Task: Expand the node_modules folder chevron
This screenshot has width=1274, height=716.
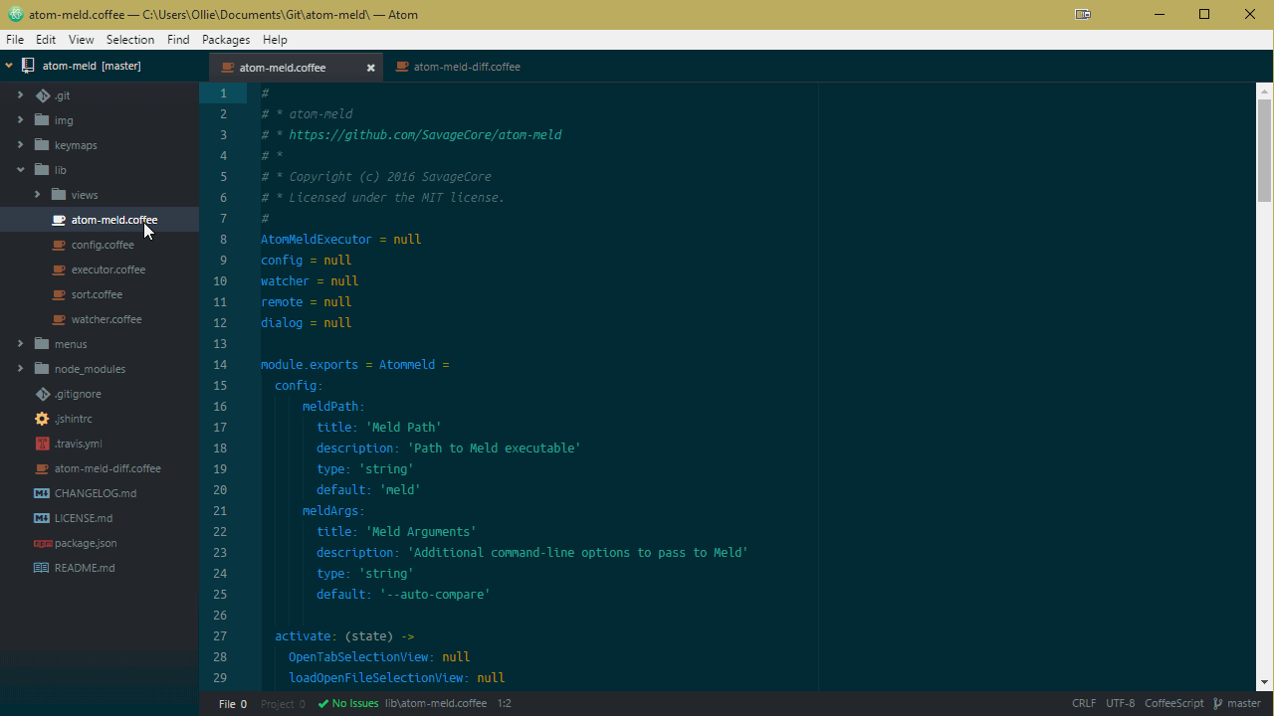Action: pyautogui.click(x=20, y=369)
